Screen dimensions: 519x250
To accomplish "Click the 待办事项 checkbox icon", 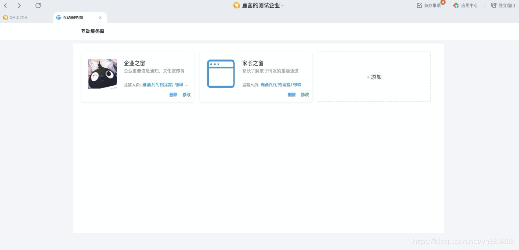I will coord(419,5).
